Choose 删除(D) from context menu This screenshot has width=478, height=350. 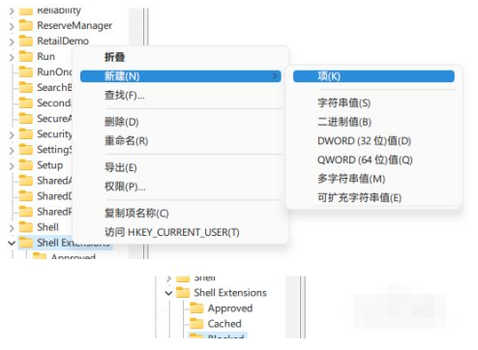181,122
